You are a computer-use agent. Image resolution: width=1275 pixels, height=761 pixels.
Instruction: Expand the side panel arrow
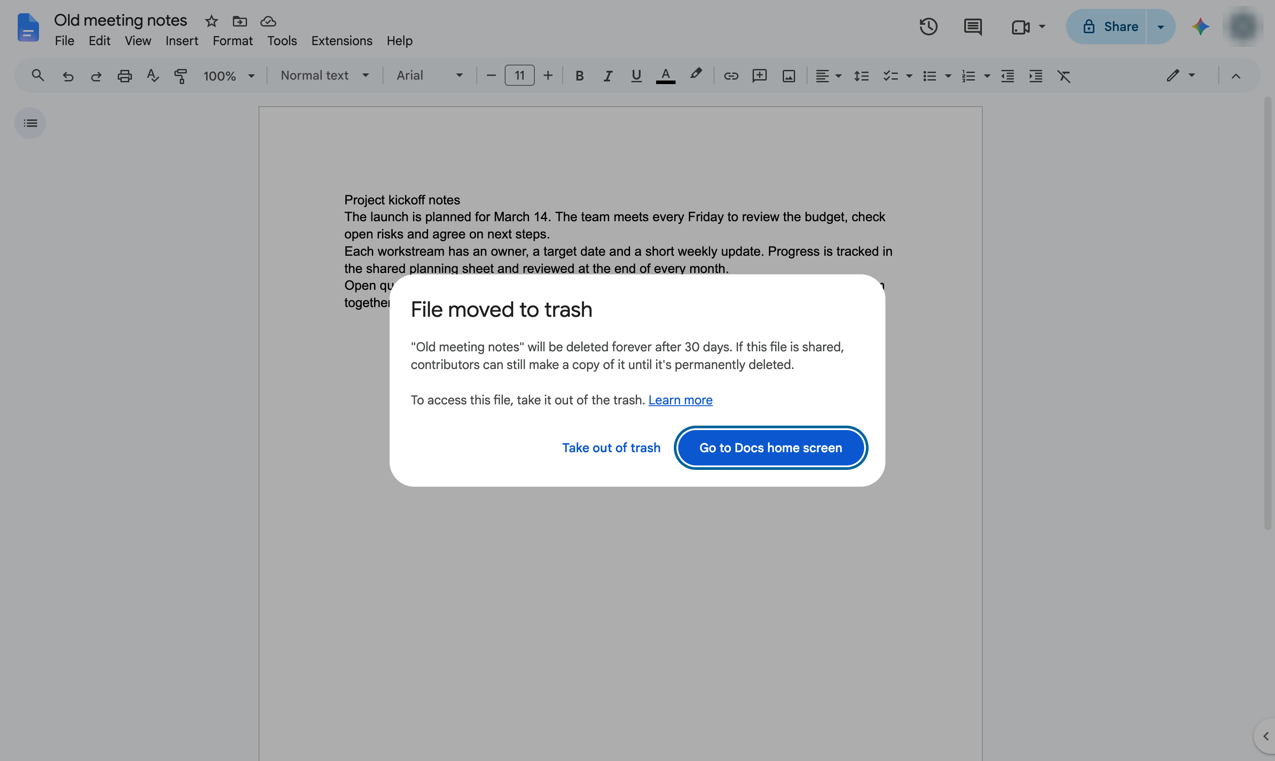pyautogui.click(x=1265, y=736)
